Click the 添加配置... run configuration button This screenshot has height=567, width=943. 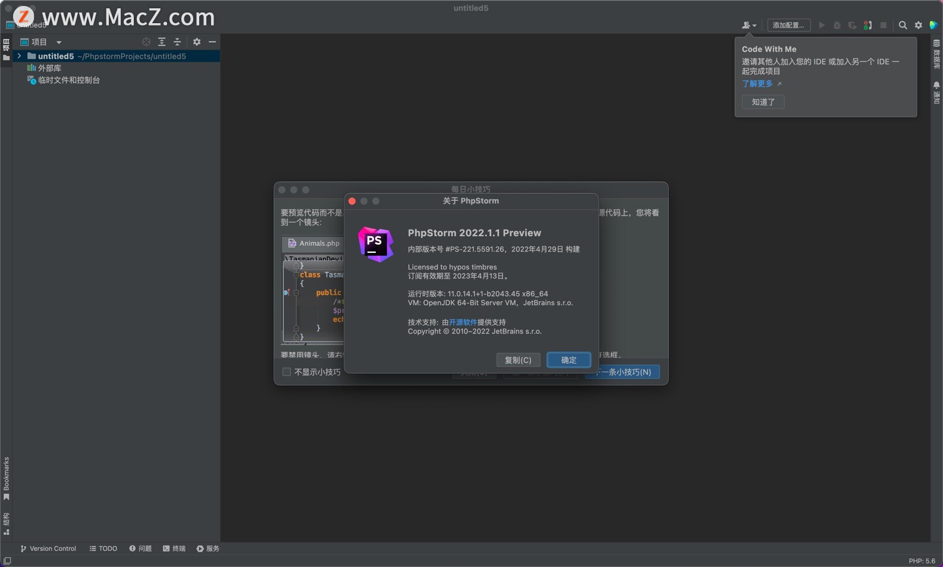point(788,25)
